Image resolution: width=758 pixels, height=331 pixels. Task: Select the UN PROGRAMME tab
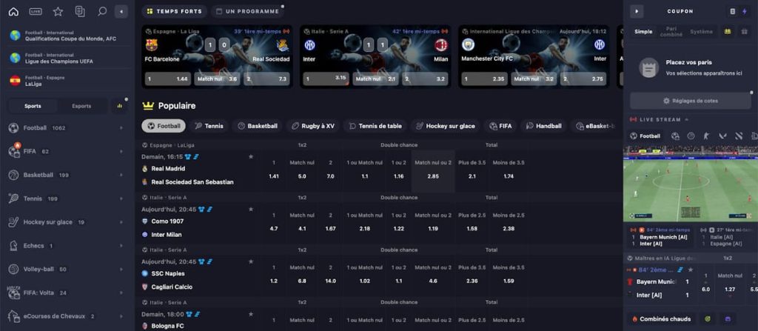(x=247, y=11)
